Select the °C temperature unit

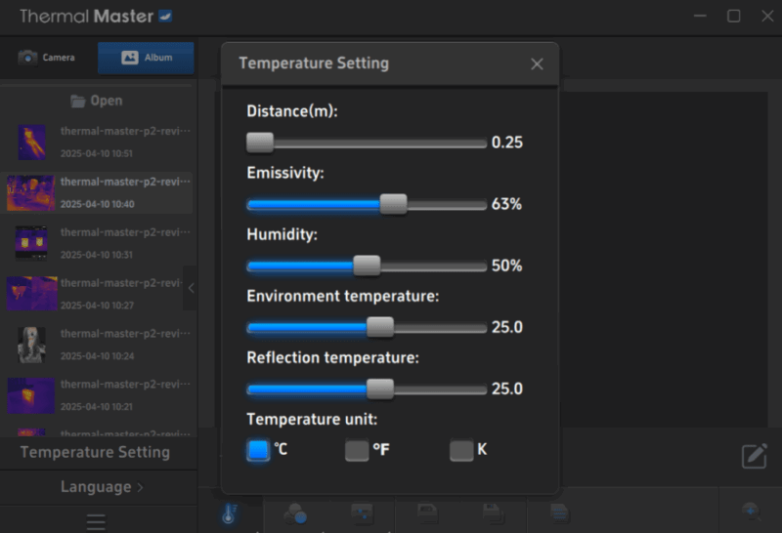point(258,450)
